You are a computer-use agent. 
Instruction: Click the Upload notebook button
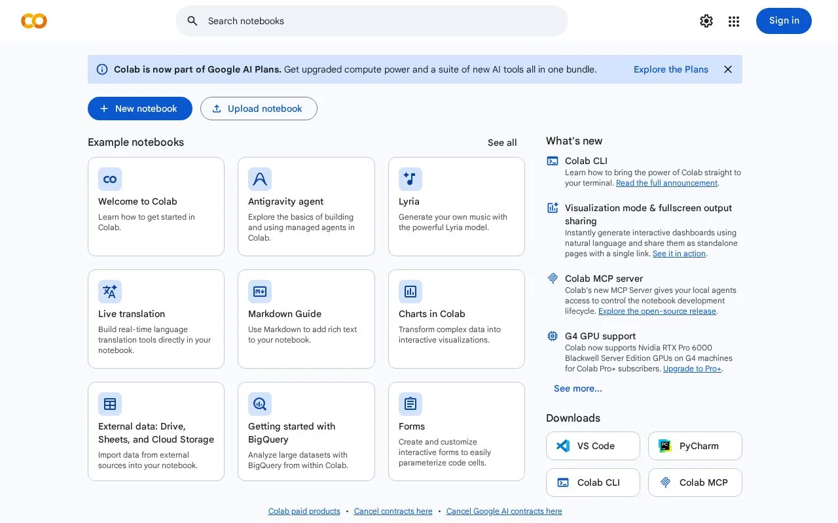(259, 109)
